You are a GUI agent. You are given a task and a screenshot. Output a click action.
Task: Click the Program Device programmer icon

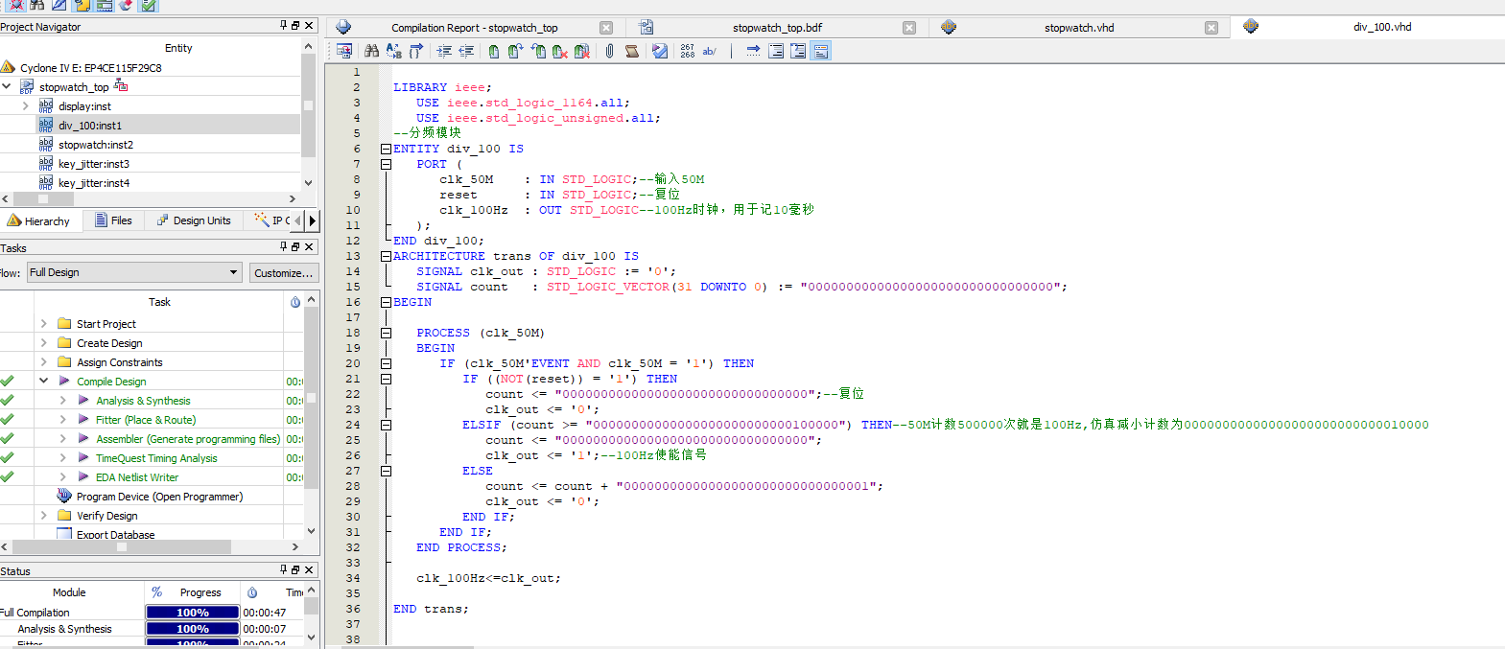[64, 496]
